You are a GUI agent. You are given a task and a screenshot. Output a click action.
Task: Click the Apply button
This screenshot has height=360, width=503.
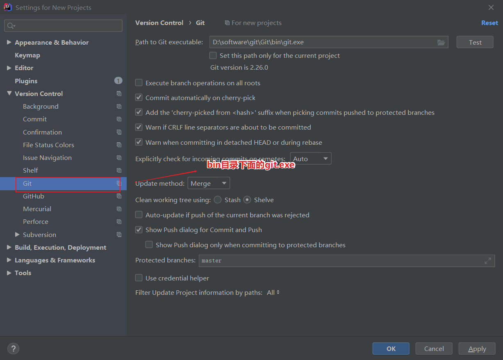(x=477, y=349)
